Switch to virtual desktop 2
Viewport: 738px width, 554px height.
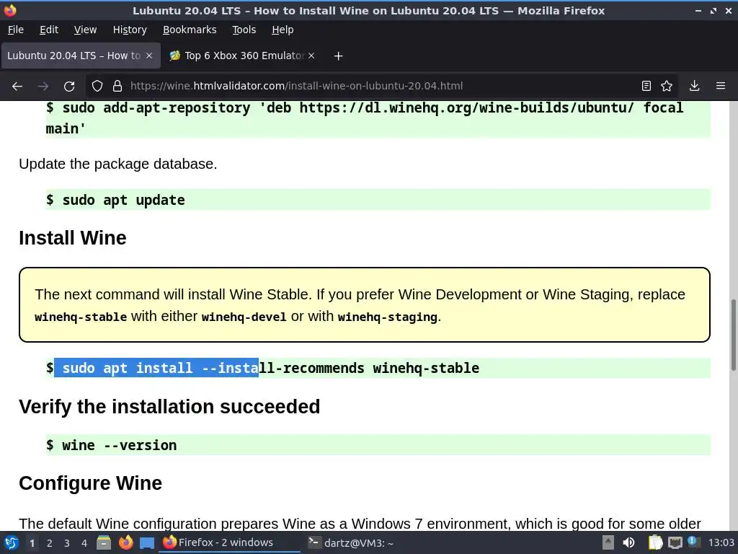50,543
